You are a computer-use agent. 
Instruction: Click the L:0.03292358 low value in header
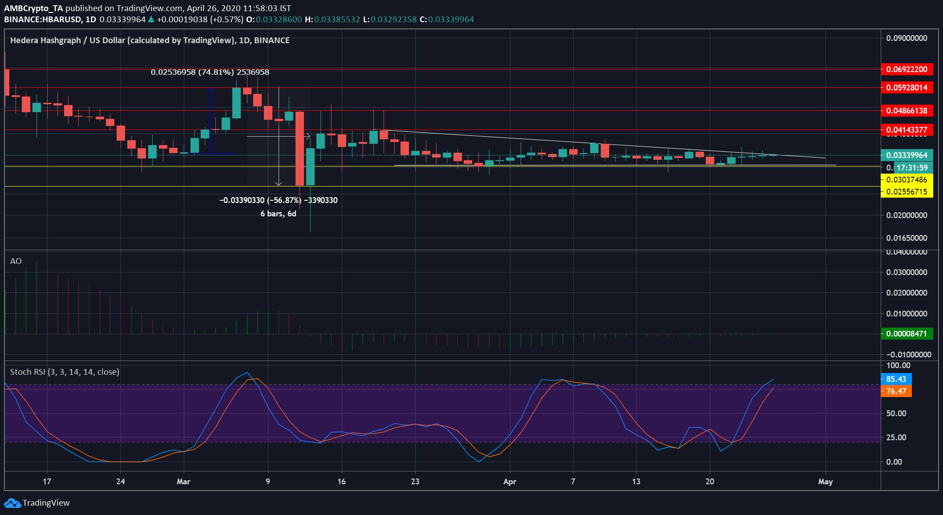coord(390,20)
